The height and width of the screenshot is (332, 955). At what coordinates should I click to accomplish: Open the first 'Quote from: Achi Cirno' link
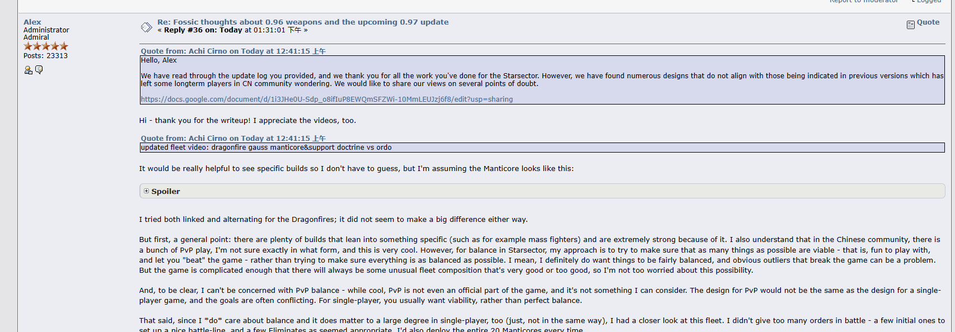click(233, 51)
